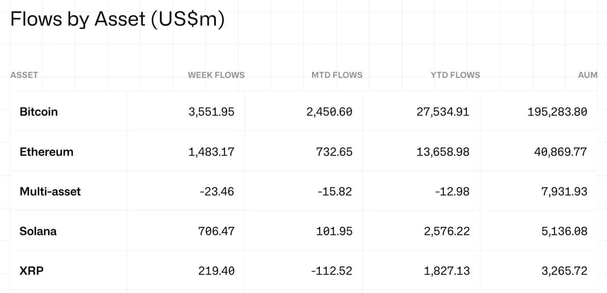Select the Bitcoin row label
This screenshot has height=293, width=607.
pos(39,112)
